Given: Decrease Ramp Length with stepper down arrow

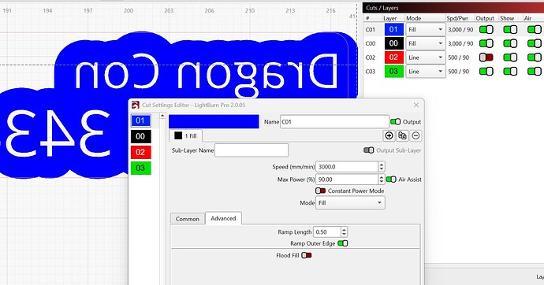Looking at the screenshot, I should point(344,235).
